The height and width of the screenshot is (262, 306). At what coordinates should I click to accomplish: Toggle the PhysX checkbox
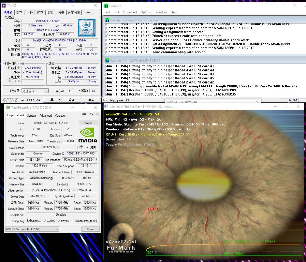(59, 221)
